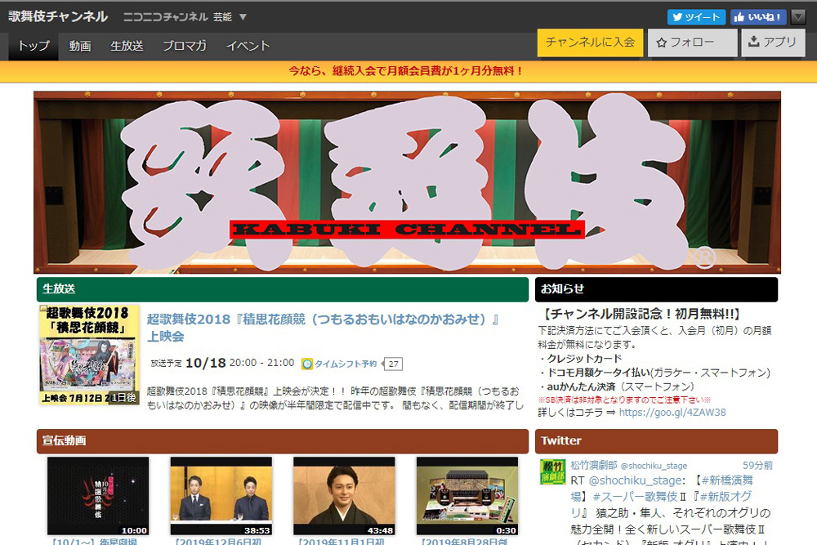Click the @shochiku_stage mention in the retweet

pyautogui.click(x=634, y=480)
